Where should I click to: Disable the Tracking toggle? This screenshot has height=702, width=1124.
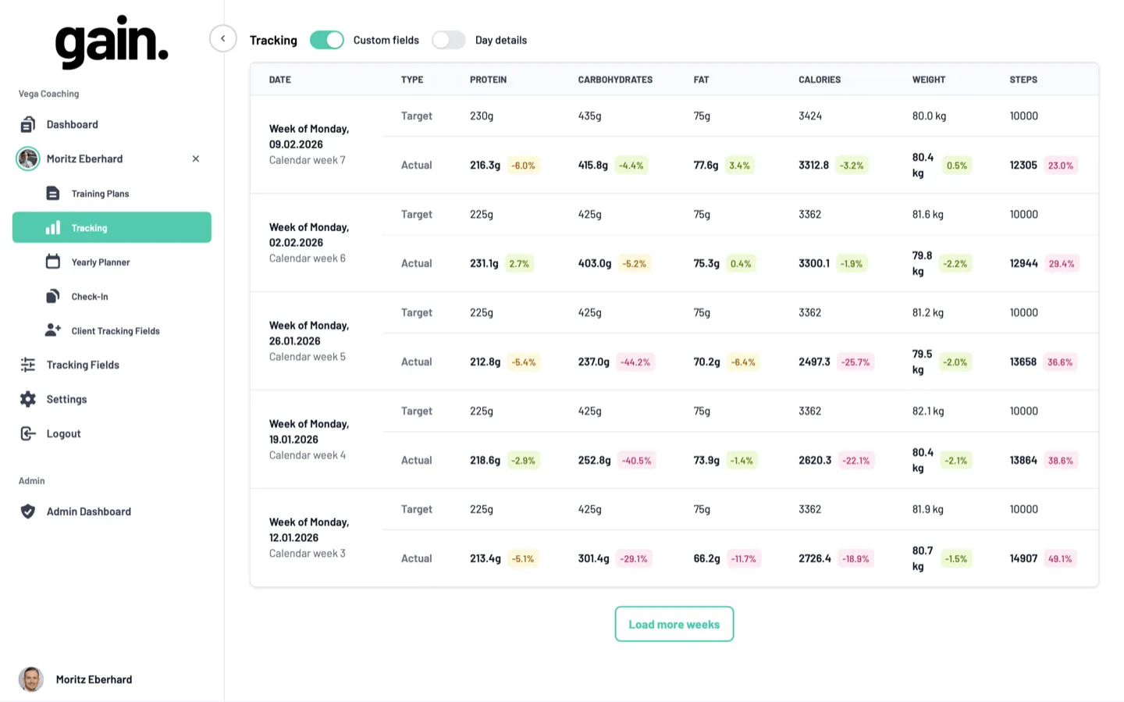pos(327,40)
